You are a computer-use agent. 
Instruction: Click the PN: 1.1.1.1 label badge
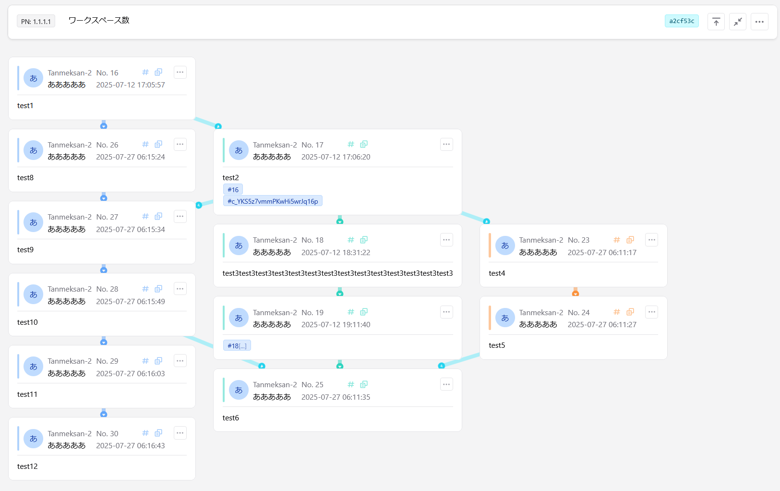pos(36,22)
